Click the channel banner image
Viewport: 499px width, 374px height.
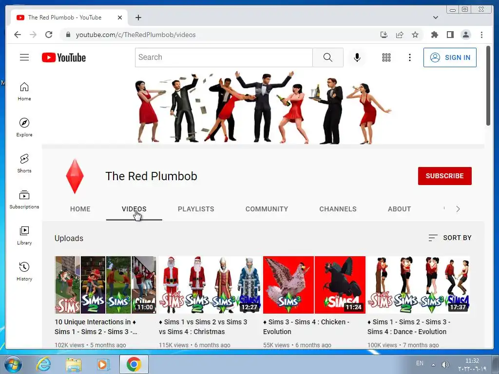[x=263, y=108]
